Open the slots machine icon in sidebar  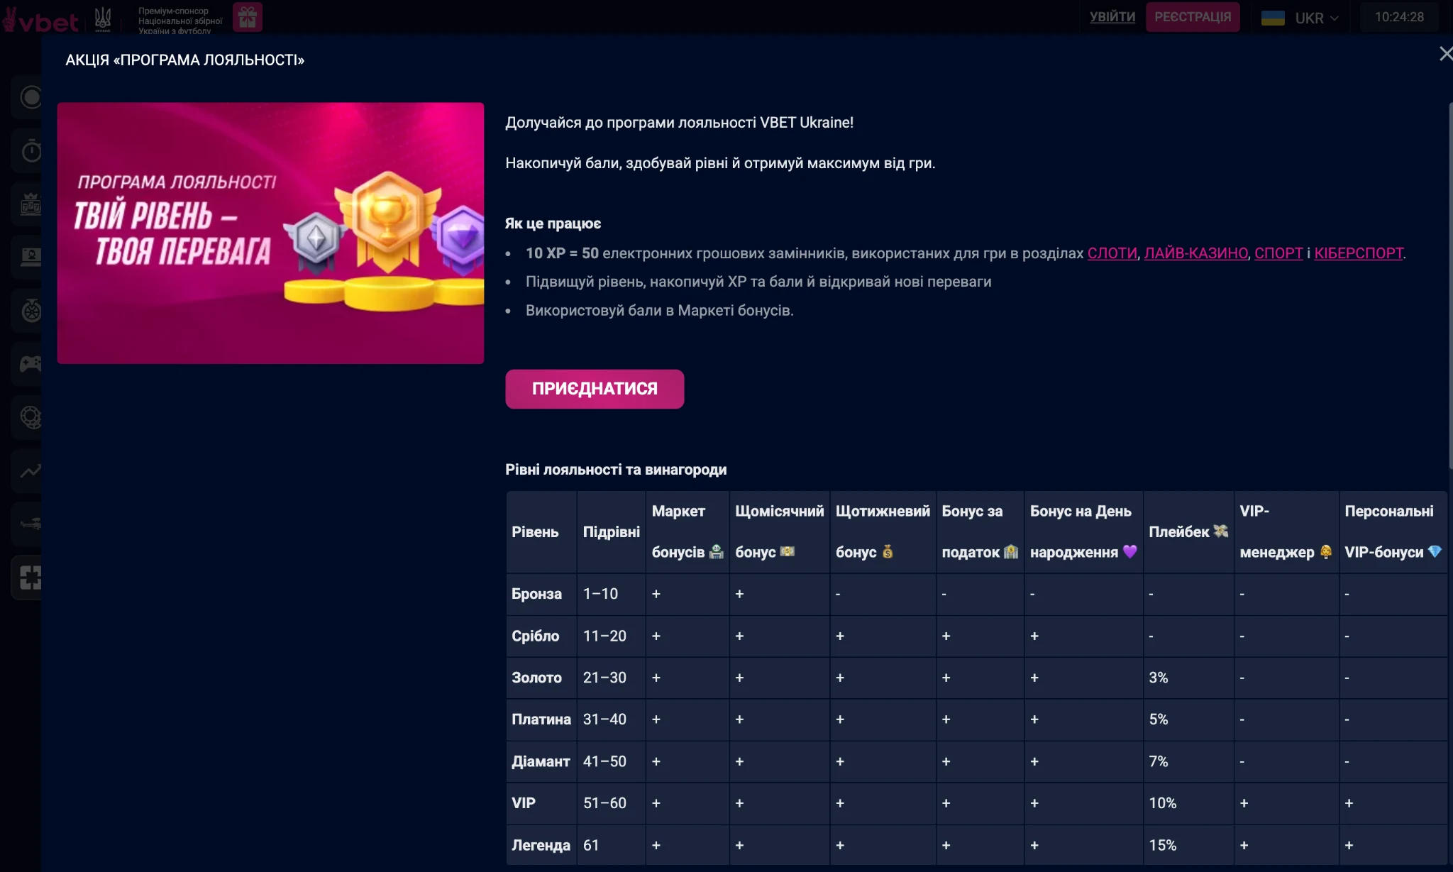coord(31,204)
